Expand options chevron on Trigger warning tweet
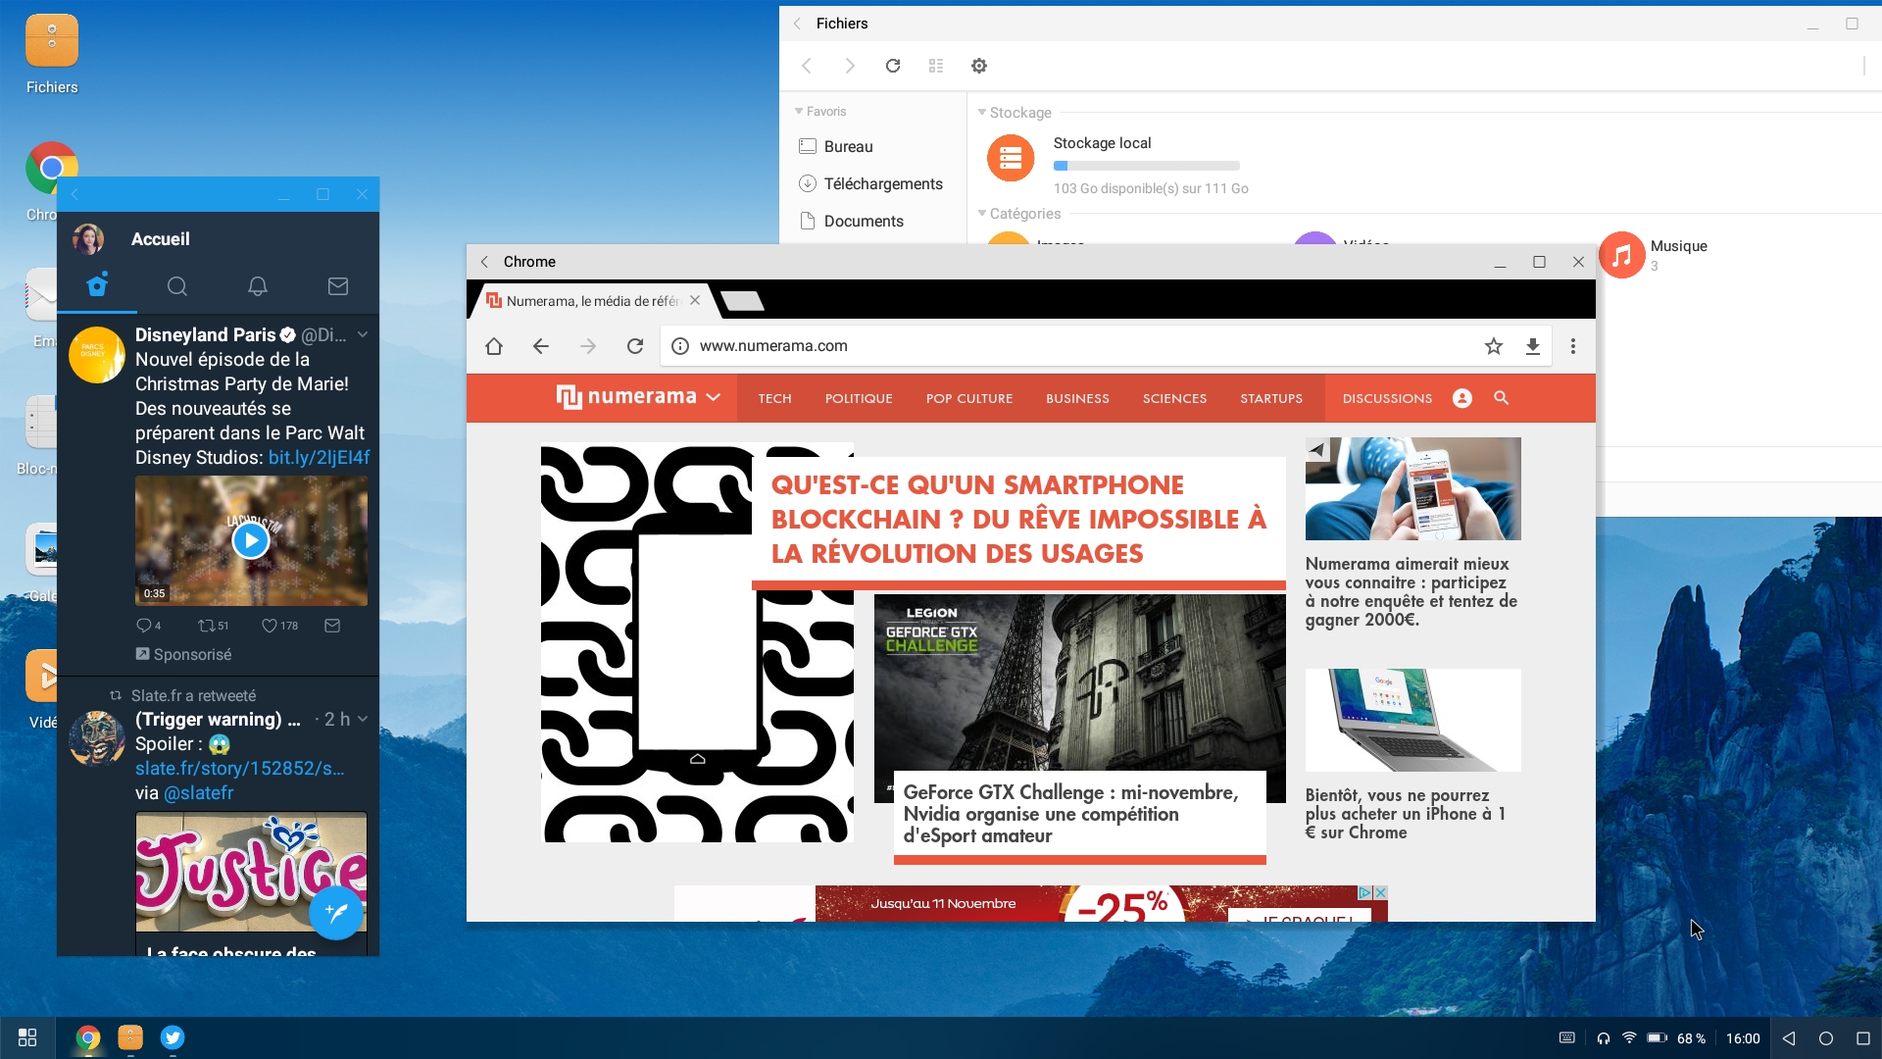 pos(363,719)
